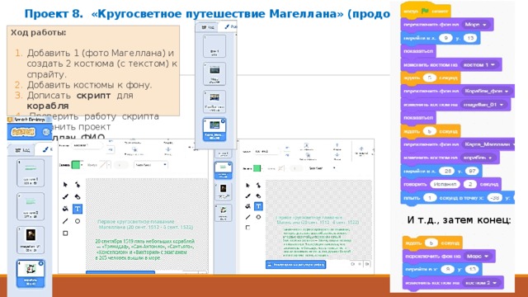The image size is (528, 297).
Task: Click the green flag on the top script block
Action: click(x=425, y=11)
